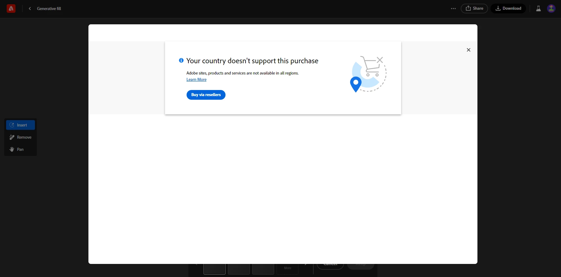Screen dimensions: 561x277
Task: Select the second generated result thumbnail
Action: (239, 269)
